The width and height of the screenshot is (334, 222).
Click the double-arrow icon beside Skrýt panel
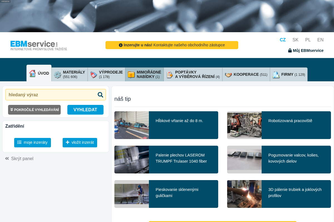(7, 158)
